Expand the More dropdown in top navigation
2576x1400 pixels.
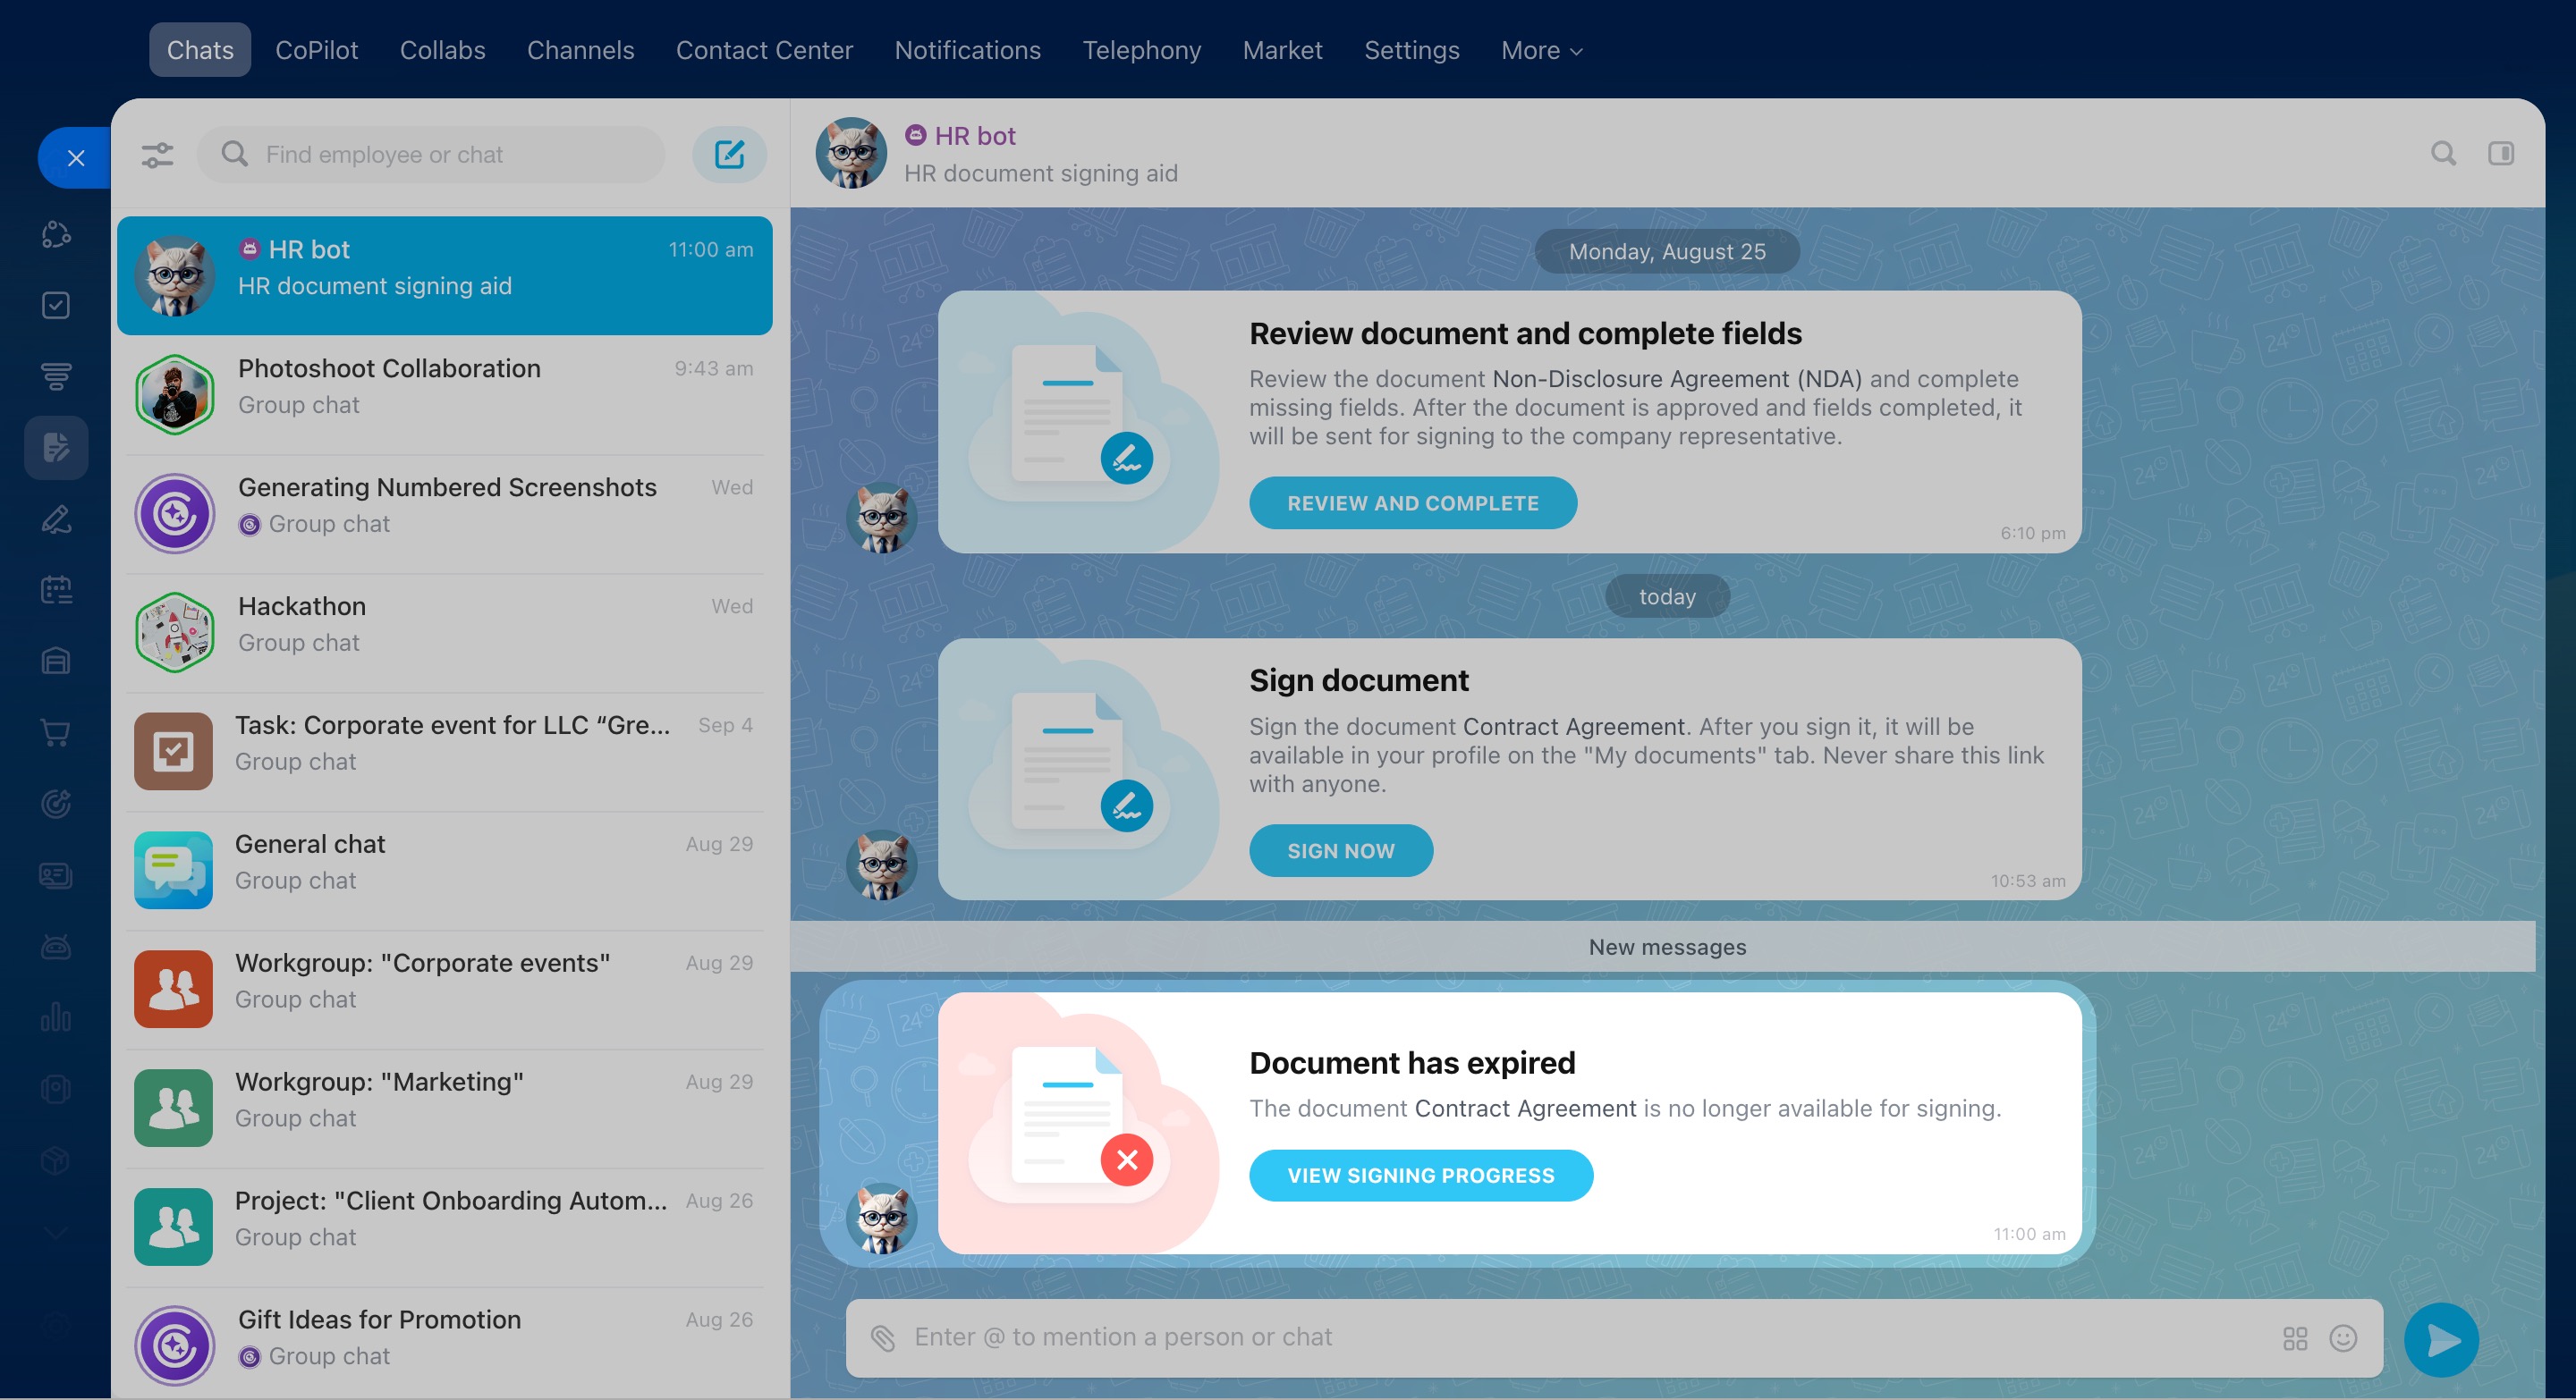click(1541, 50)
